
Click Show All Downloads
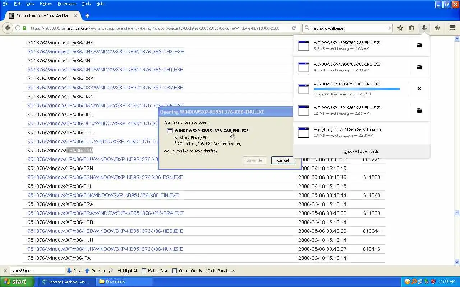coord(361,151)
